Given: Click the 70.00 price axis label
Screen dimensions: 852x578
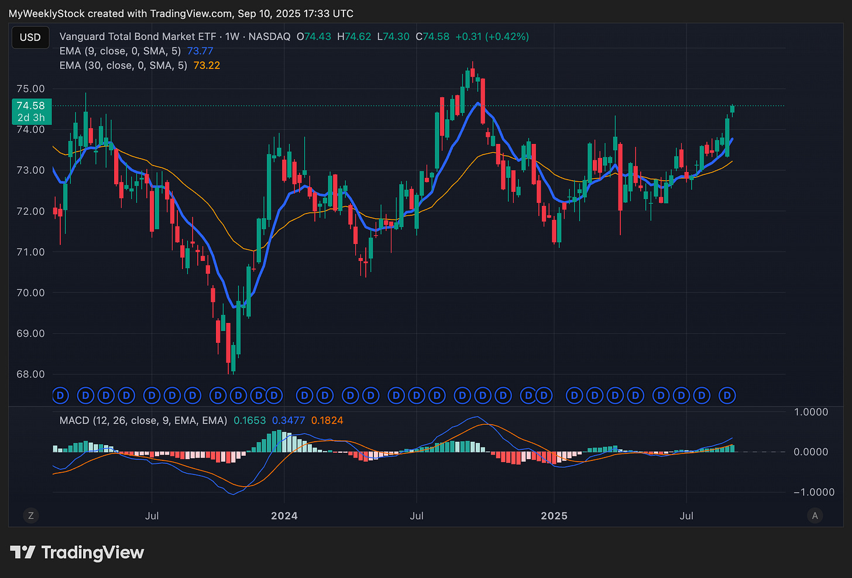Looking at the screenshot, I should [x=30, y=293].
